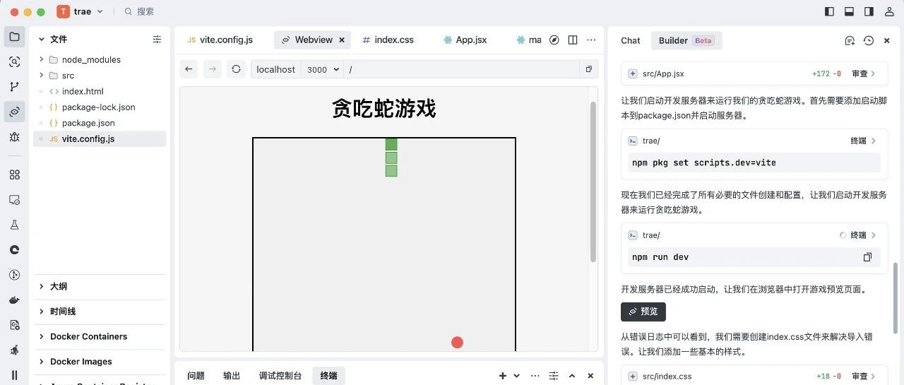The width and height of the screenshot is (904, 385).
Task: Switch to the Chat tab
Action: click(x=631, y=41)
